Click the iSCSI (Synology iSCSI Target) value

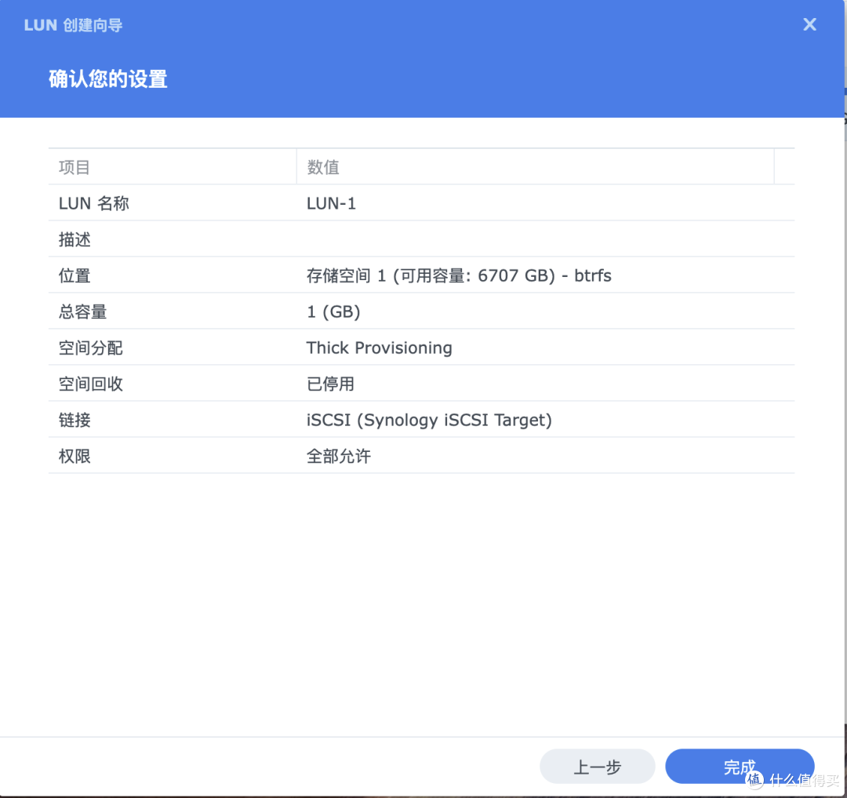[429, 420]
